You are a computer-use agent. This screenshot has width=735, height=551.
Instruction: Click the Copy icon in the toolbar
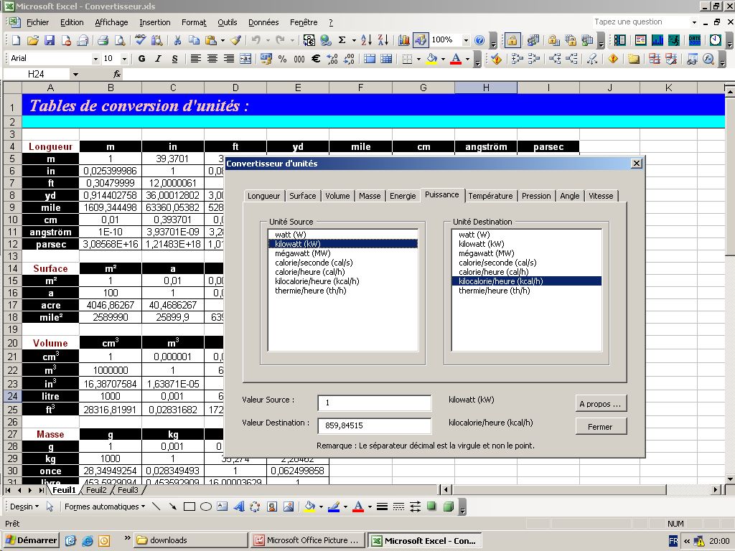[x=194, y=40]
